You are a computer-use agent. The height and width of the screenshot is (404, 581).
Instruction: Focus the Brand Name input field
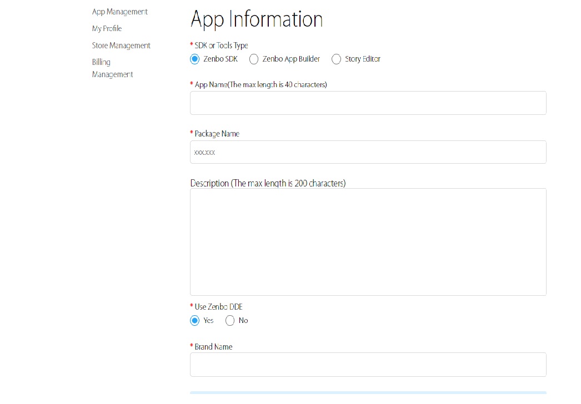click(368, 365)
